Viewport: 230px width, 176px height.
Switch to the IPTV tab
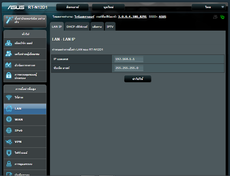(x=110, y=27)
